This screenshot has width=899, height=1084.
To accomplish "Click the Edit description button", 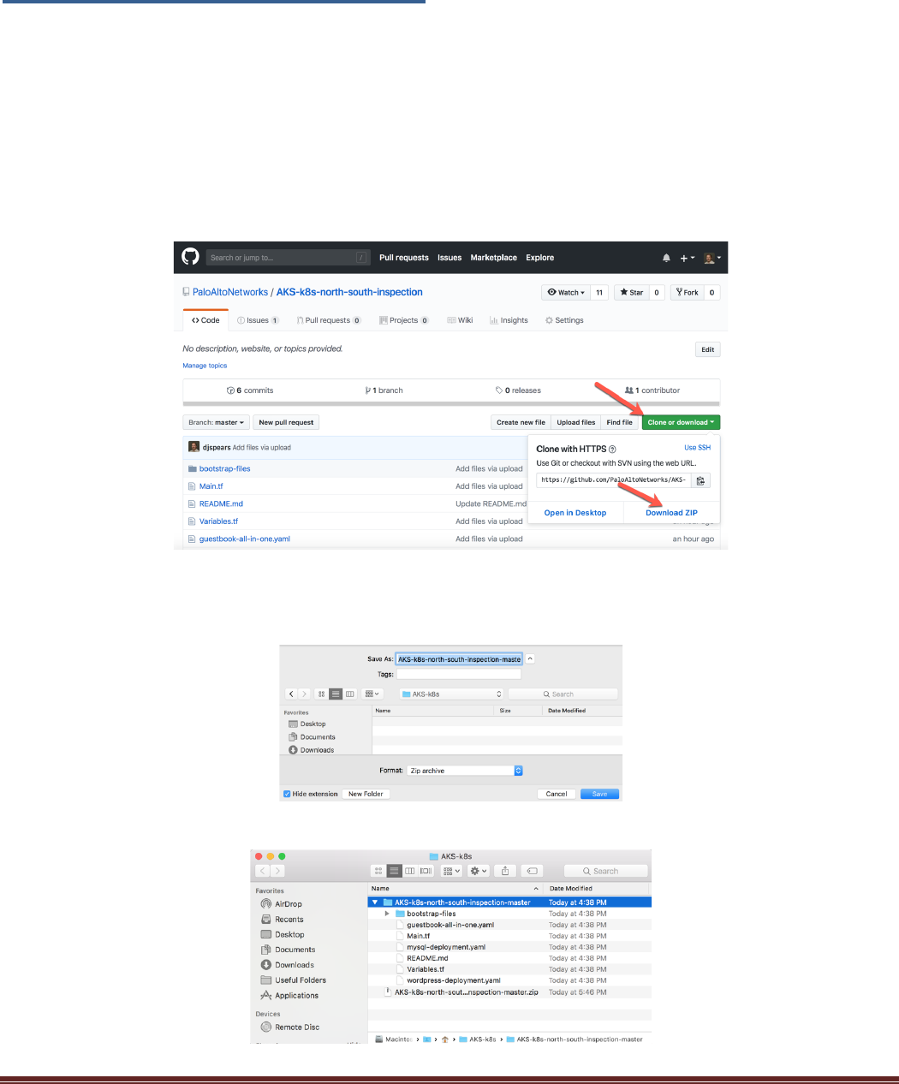I will tap(707, 349).
